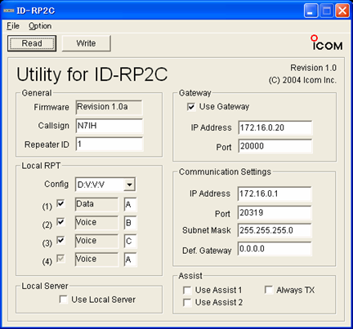Click the Data mode field in row (1)
Viewport: 353px width, 329px height.
96,204
